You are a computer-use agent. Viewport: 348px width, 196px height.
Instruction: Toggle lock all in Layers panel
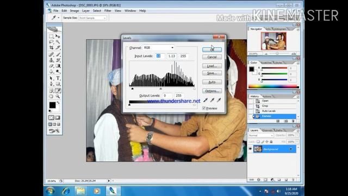pos(271,142)
